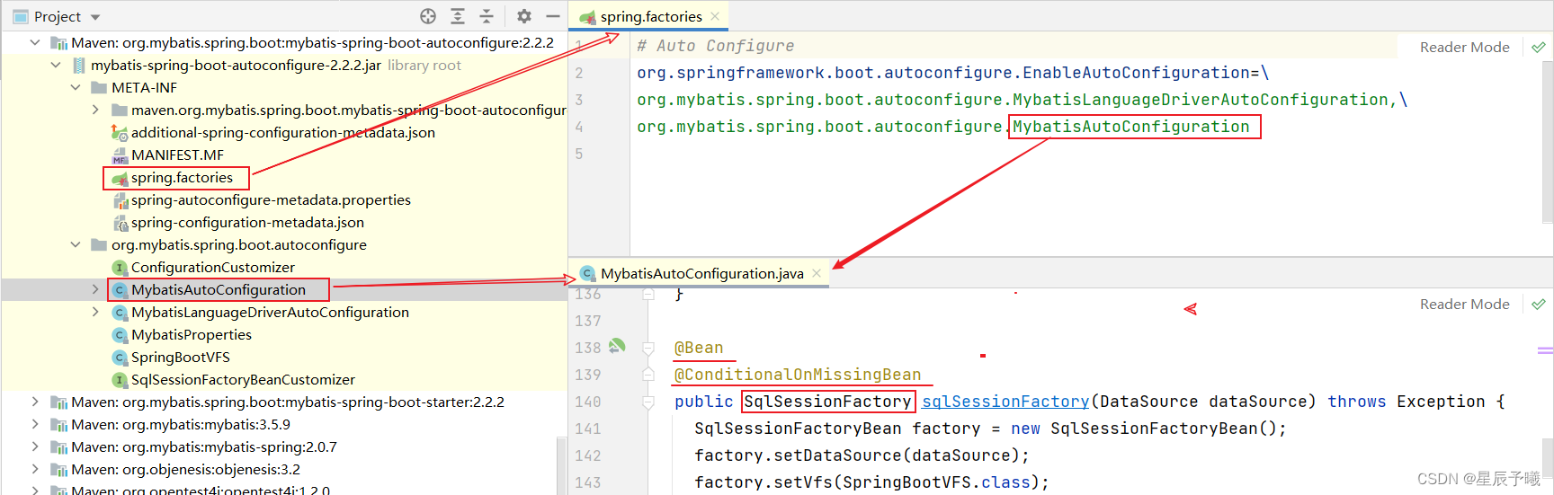Select the mybatis-spring-boot-starter Maven library icon

pos(59,402)
